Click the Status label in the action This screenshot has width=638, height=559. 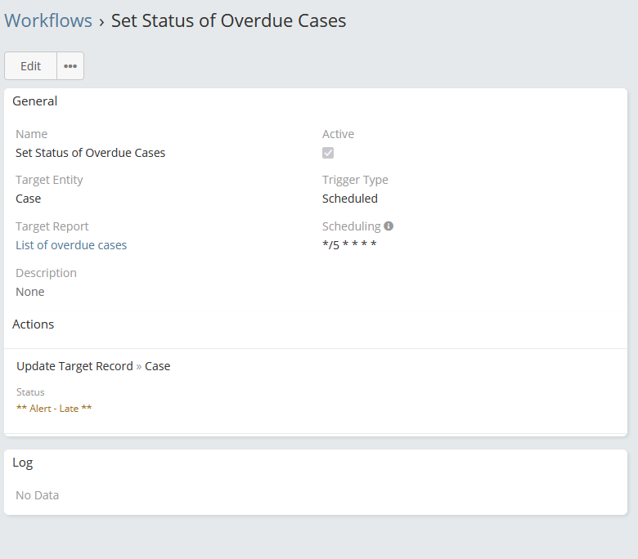point(30,392)
